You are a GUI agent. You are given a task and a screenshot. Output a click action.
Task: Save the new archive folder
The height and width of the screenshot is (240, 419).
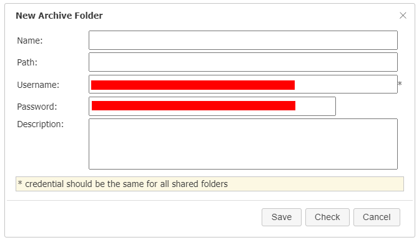point(282,217)
